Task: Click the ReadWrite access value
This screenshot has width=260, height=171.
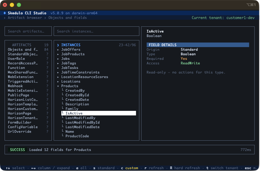Action: pyautogui.click(x=190, y=63)
